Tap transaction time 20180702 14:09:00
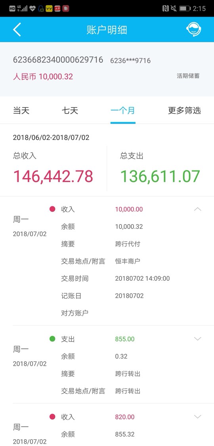This screenshot has height=446, width=214. pos(142,279)
